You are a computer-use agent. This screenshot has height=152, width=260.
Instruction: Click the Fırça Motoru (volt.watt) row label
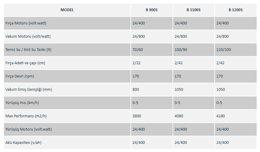26,23
